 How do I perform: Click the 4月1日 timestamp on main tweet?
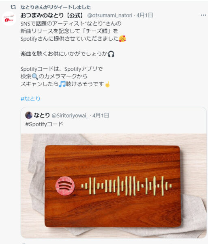click(145, 15)
